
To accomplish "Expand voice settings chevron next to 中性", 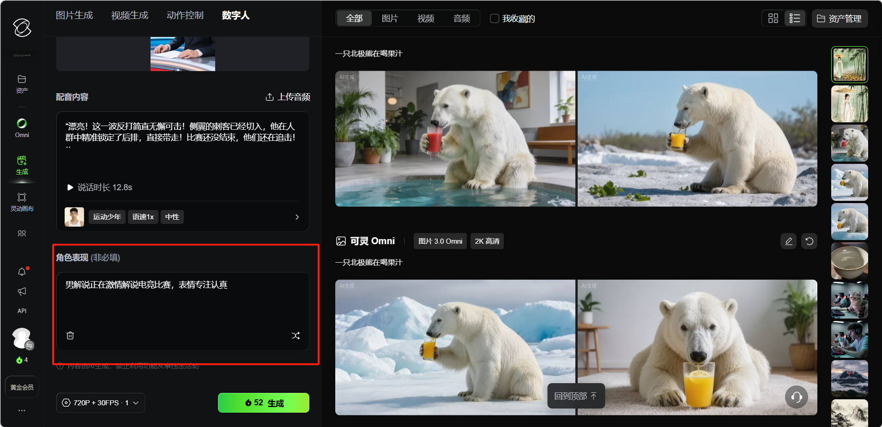I will tap(297, 217).
